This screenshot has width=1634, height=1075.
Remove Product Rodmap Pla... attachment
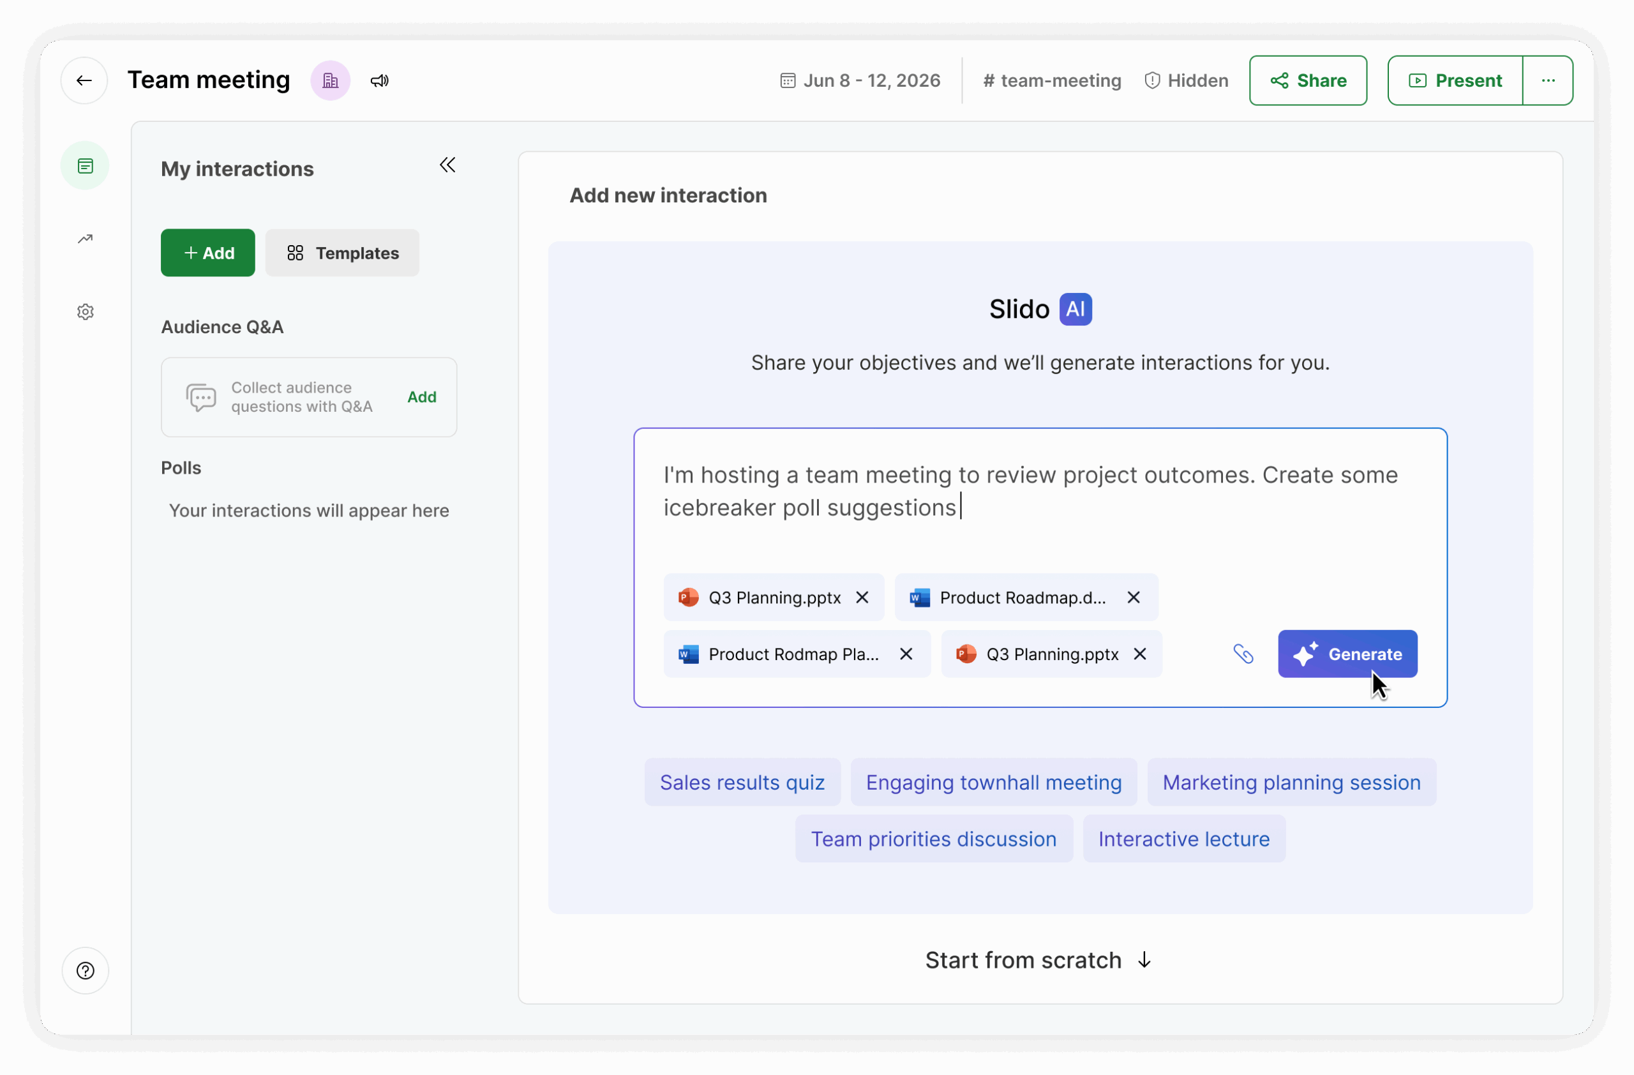906,654
